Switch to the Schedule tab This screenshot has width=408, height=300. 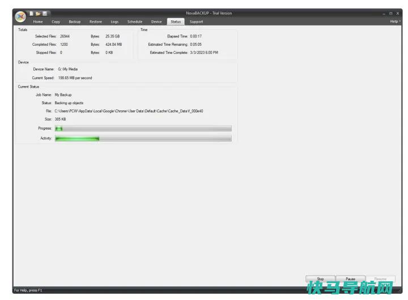135,22
